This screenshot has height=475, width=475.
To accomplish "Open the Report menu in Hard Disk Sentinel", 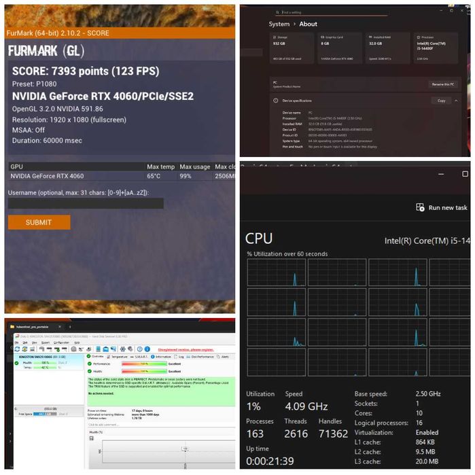I will [46, 342].
